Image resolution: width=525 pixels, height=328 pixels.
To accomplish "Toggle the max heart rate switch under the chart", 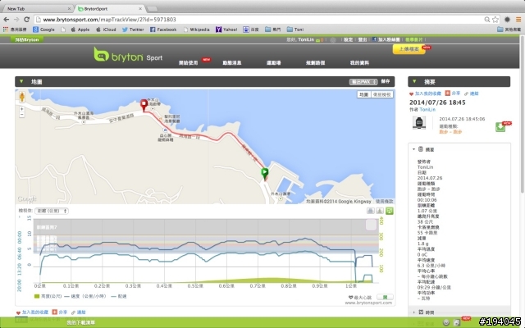I will tap(385, 297).
